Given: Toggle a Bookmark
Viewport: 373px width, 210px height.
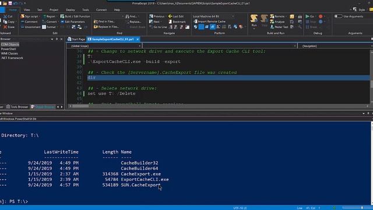Looking at the screenshot, I should point(177,22).
